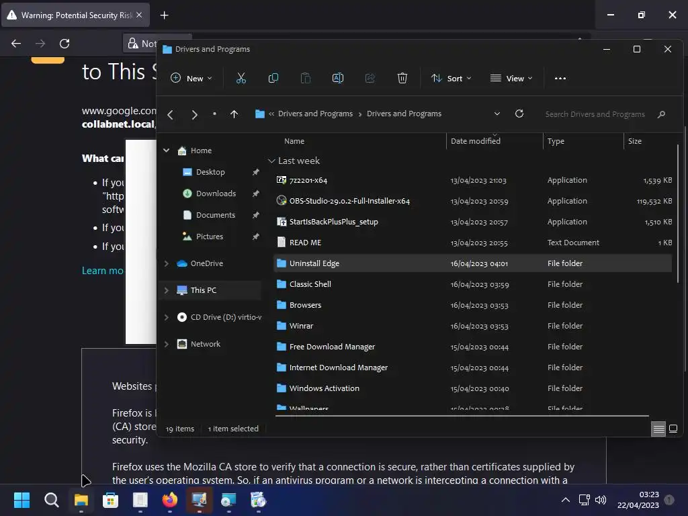This screenshot has width=688, height=516.
Task: Switch to details view icon in status bar
Action: point(658,429)
